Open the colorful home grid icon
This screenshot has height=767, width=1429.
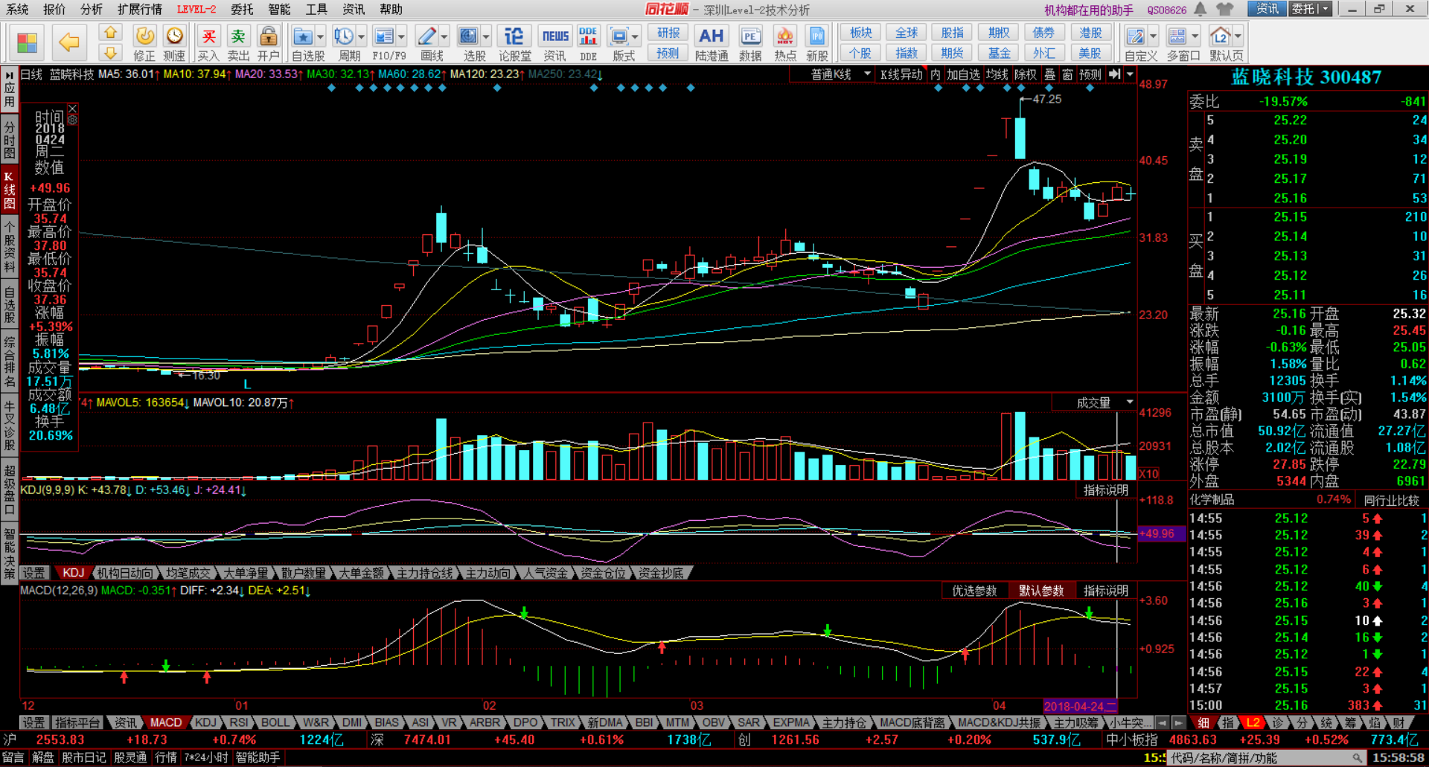click(x=27, y=43)
